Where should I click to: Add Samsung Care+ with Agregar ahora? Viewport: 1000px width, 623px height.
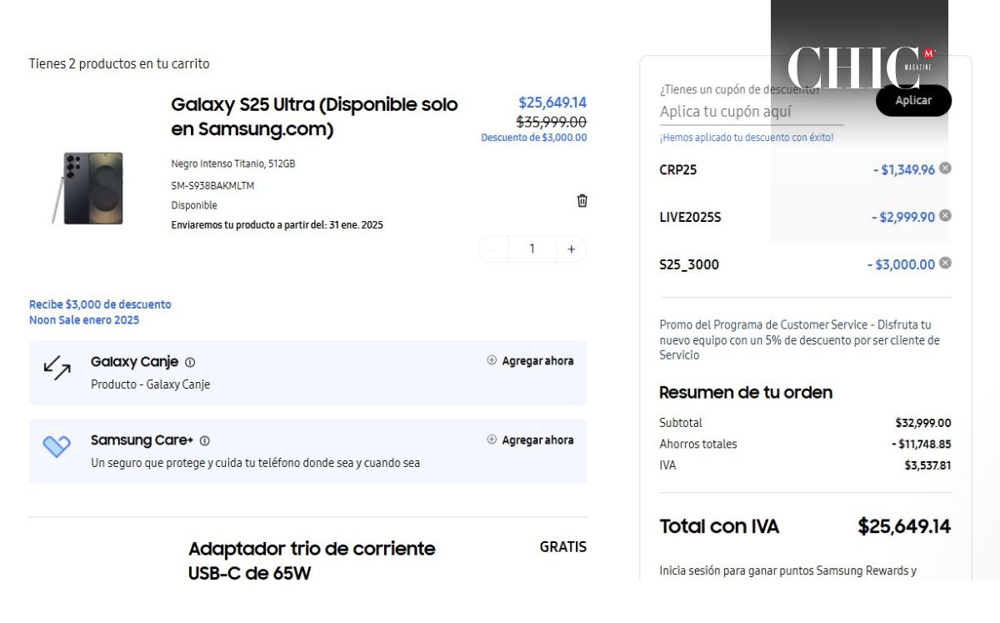pos(530,440)
